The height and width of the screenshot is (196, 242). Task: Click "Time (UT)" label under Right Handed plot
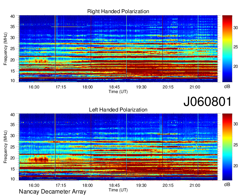[118, 92]
